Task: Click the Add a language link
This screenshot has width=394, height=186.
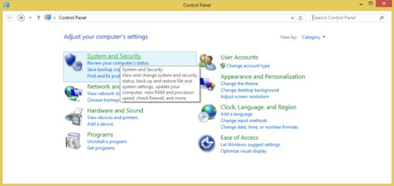Action: (x=236, y=114)
